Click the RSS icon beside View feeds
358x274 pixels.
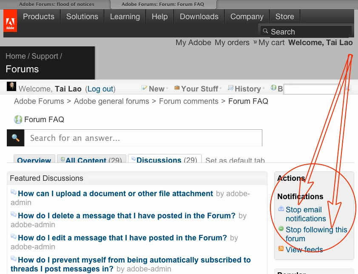point(281,248)
